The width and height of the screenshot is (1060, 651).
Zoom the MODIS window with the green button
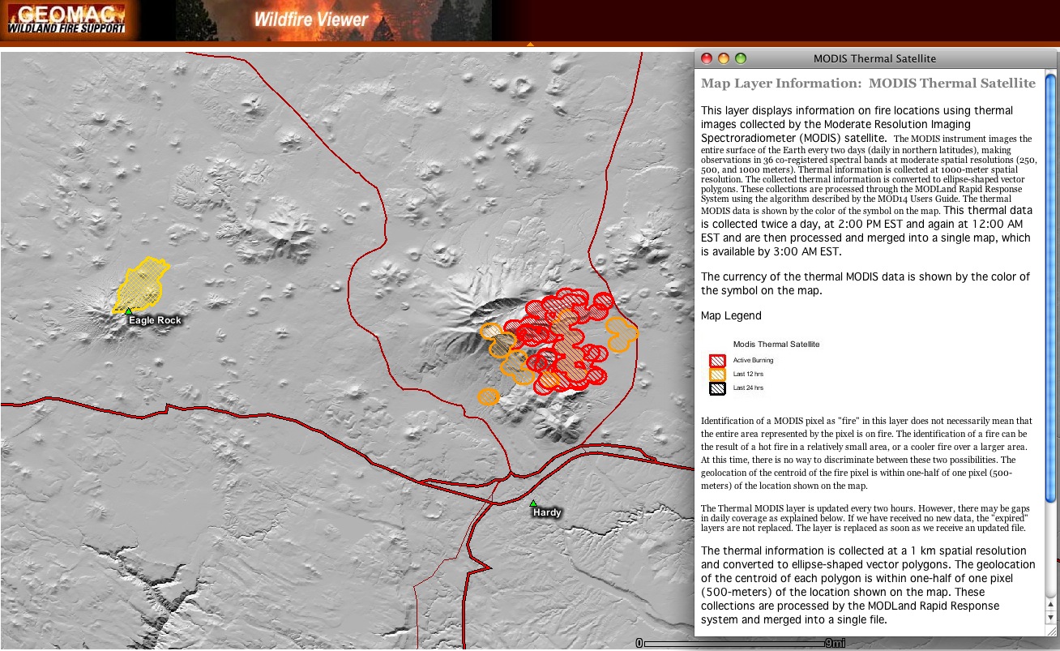tap(741, 58)
